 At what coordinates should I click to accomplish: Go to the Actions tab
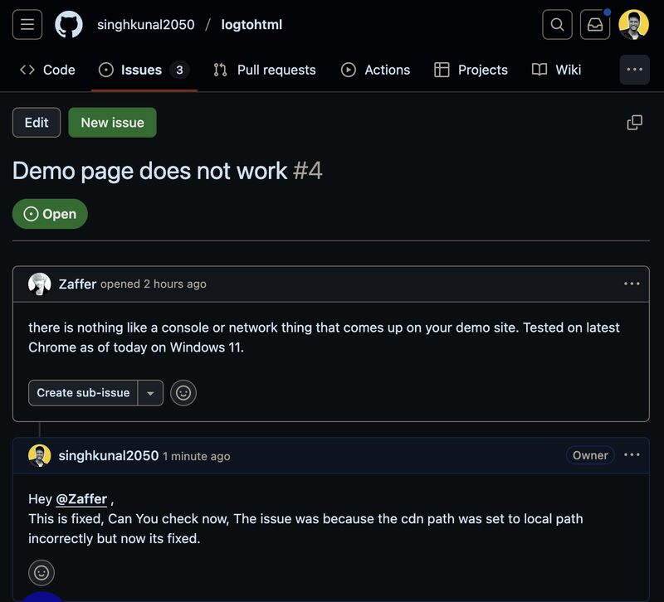tap(376, 70)
